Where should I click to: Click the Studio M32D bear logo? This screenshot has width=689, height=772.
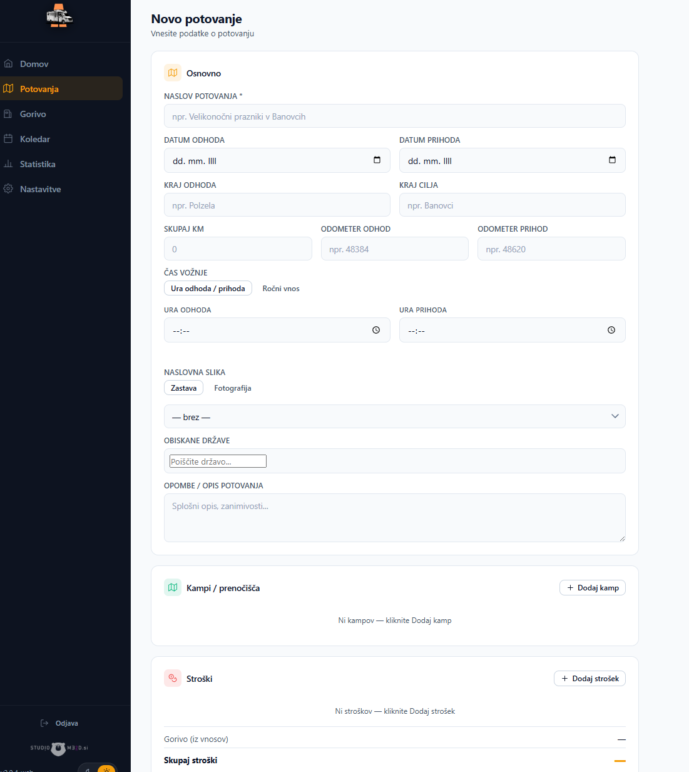point(59,748)
